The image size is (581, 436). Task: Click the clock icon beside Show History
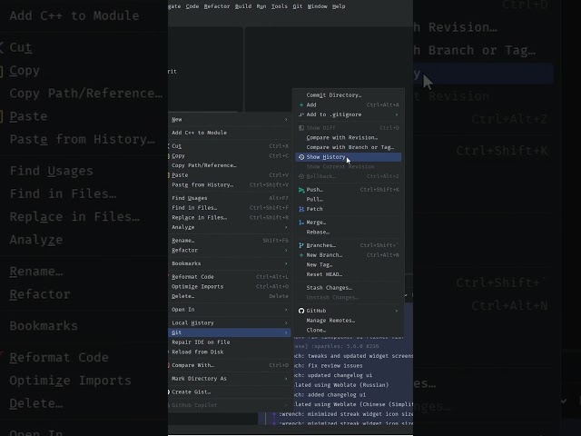pyautogui.click(x=301, y=157)
